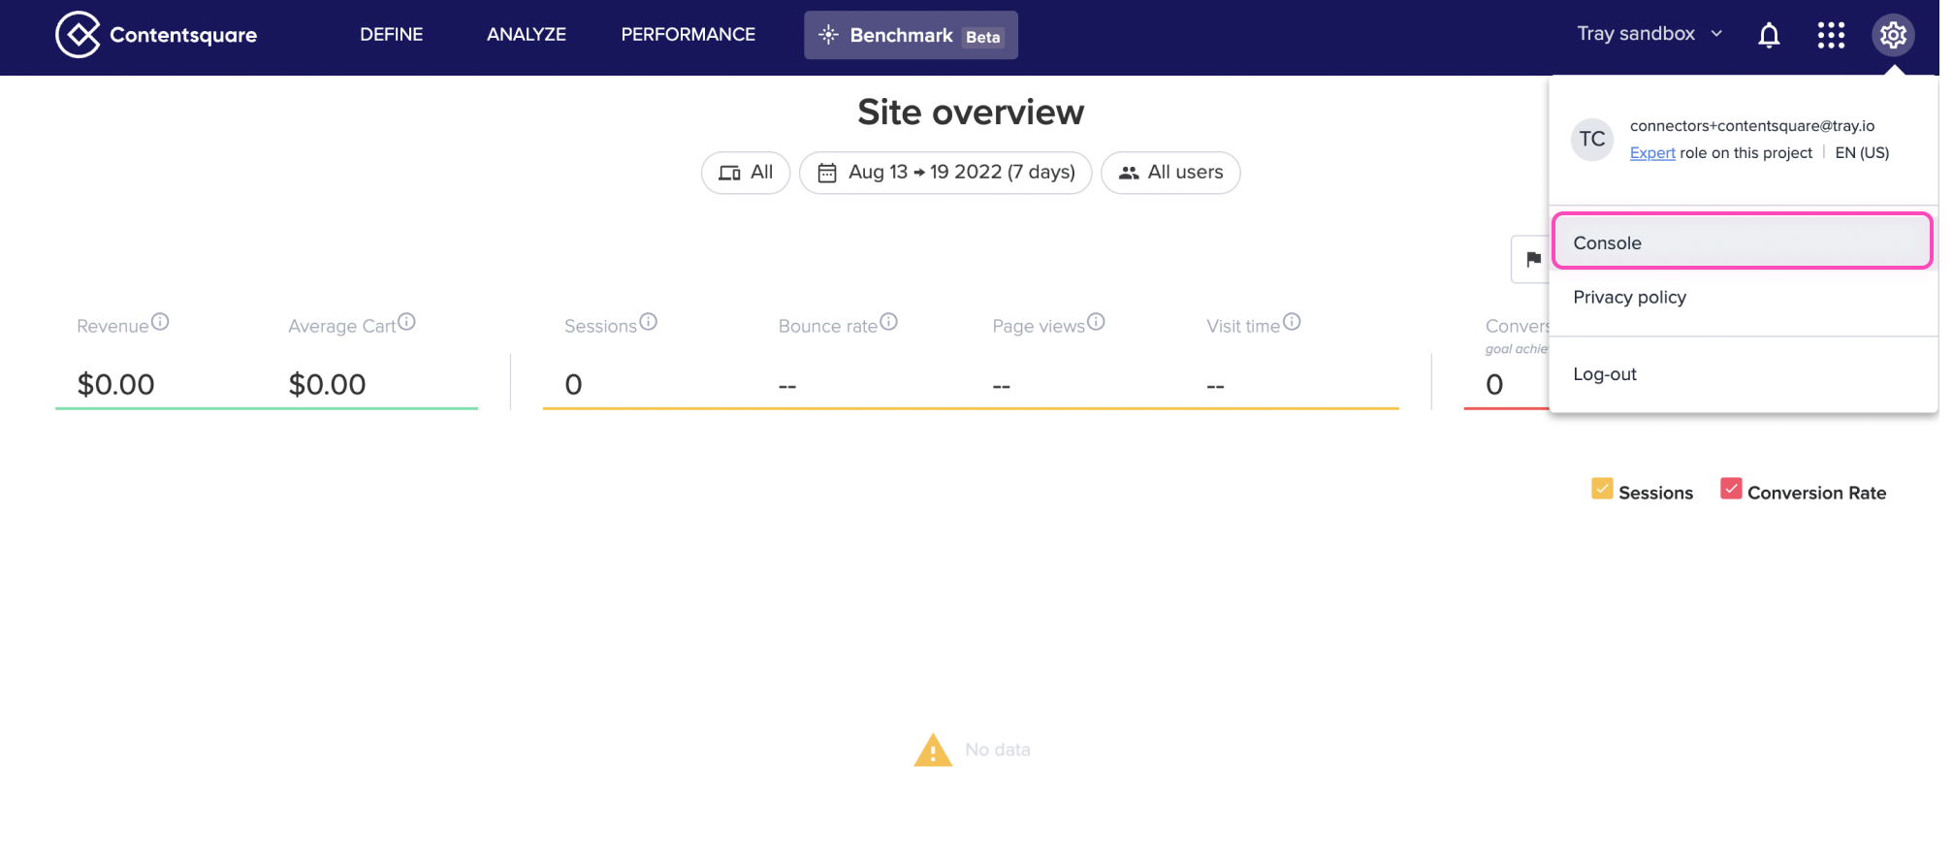1953x866 pixels.
Task: Click the TC user avatar
Action: 1591,140
